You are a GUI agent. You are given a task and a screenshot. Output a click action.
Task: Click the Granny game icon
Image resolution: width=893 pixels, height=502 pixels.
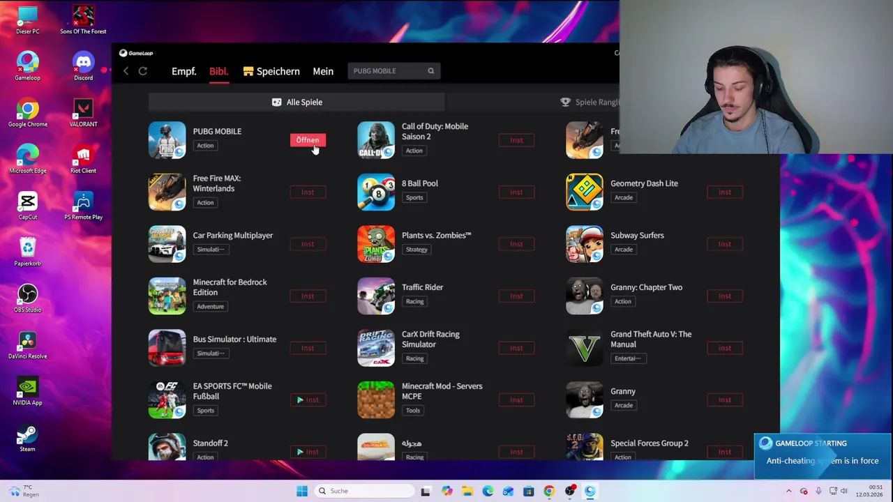[x=585, y=400]
